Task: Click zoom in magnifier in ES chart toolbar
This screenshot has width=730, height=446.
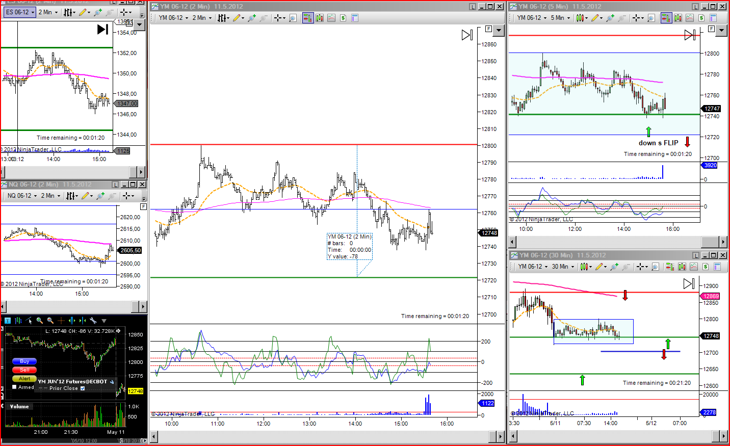Action: 98,12
